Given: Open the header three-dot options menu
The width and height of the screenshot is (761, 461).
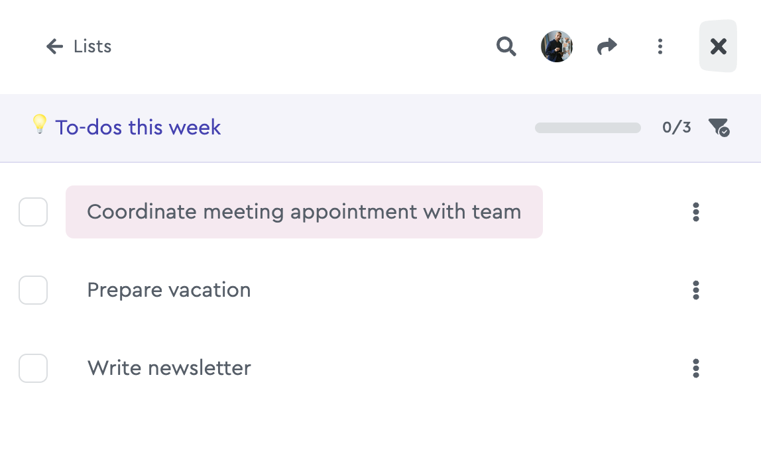Looking at the screenshot, I should pos(660,46).
